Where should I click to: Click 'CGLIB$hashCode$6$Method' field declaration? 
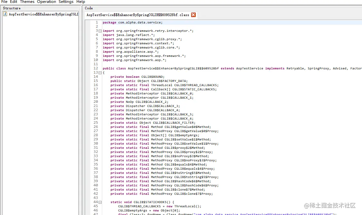(x=161, y=181)
